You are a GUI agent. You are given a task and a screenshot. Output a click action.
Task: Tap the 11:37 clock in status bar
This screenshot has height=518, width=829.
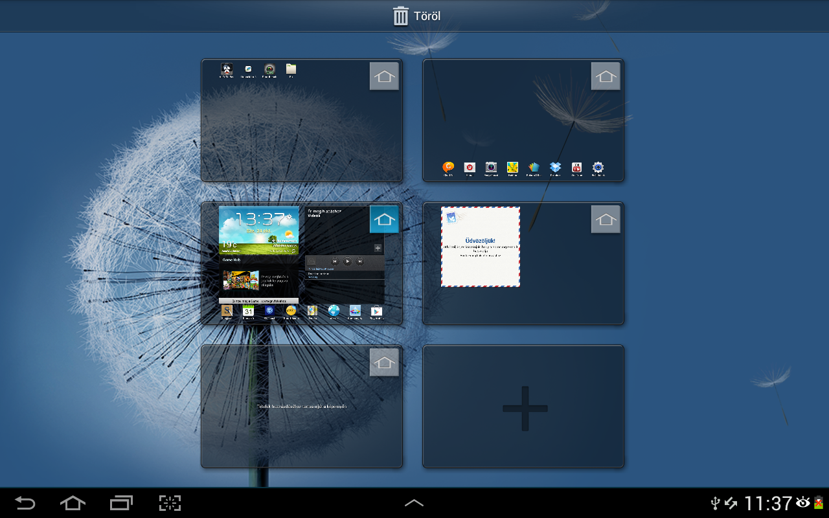click(767, 503)
